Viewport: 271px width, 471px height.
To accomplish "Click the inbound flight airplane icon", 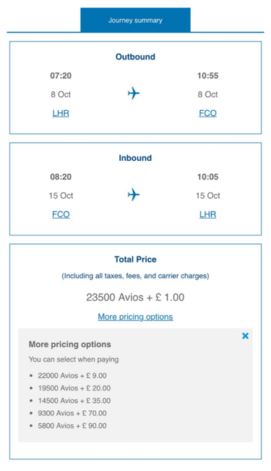I will (x=134, y=195).
